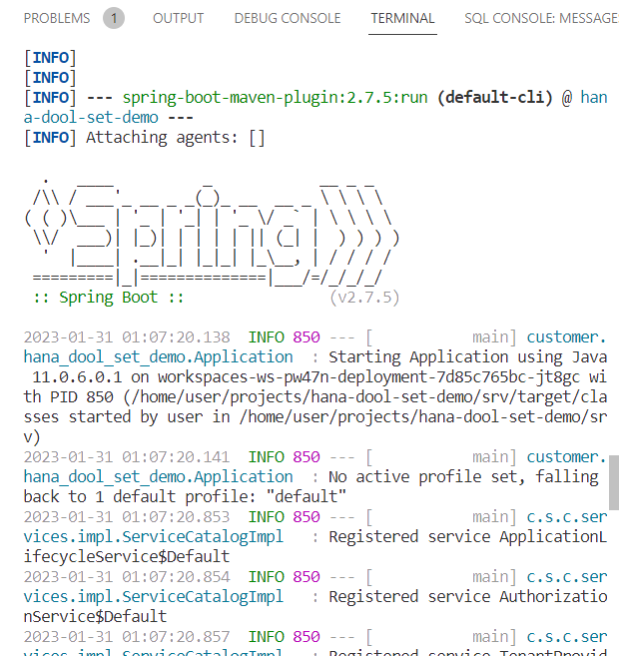Click "a-dool-set-demo" project name text

91,118
